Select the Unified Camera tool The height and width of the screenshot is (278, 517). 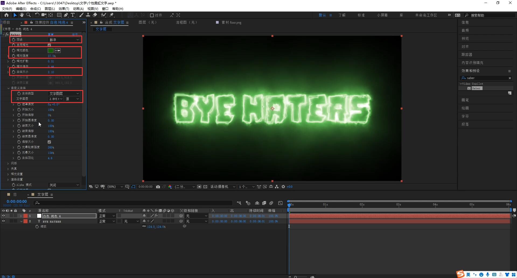(x=44, y=15)
